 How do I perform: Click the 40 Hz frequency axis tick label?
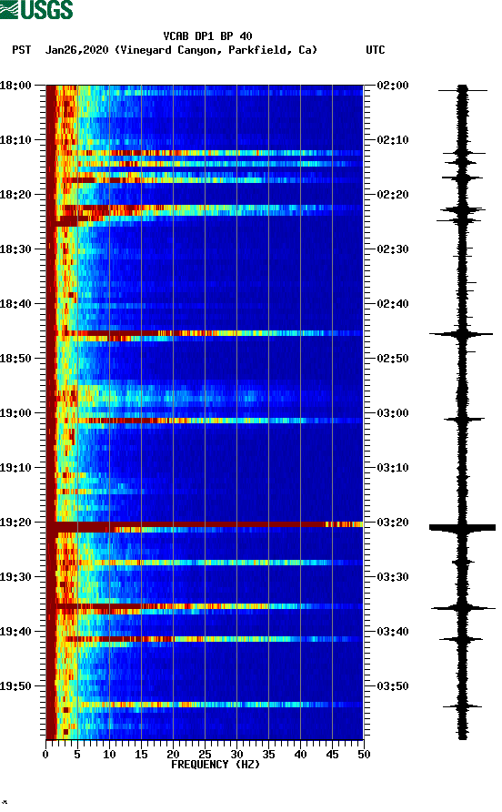pyautogui.click(x=300, y=755)
